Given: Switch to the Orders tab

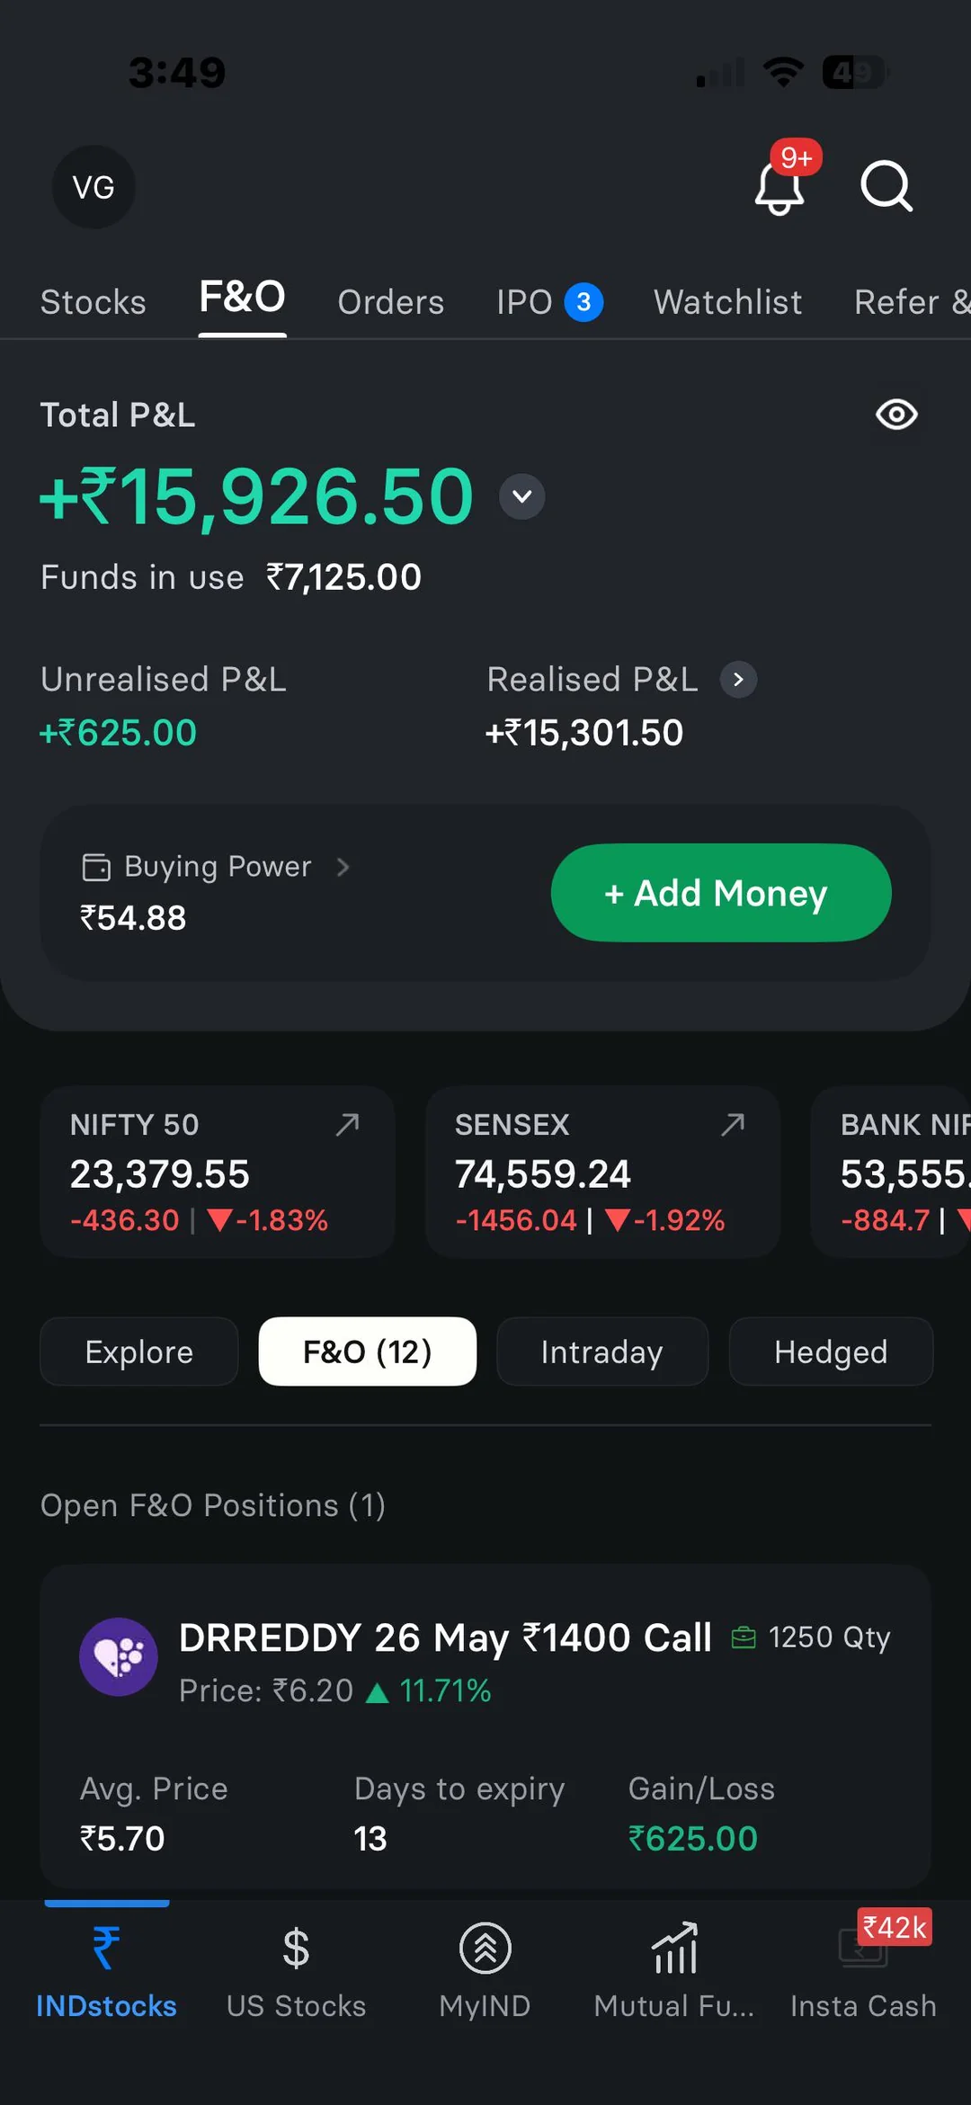Looking at the screenshot, I should 390,302.
